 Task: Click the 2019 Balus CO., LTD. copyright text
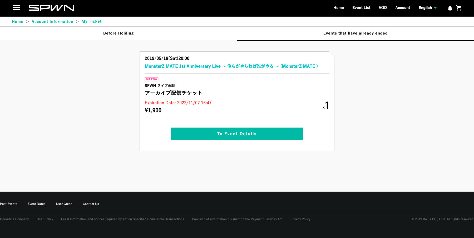(443, 219)
